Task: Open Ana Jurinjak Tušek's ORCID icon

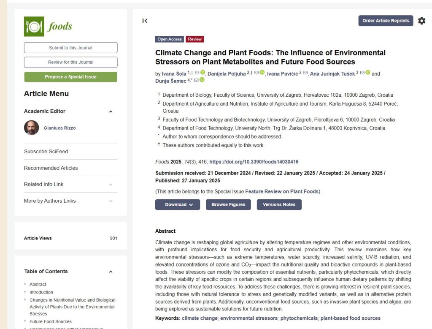Action: coord(368,73)
